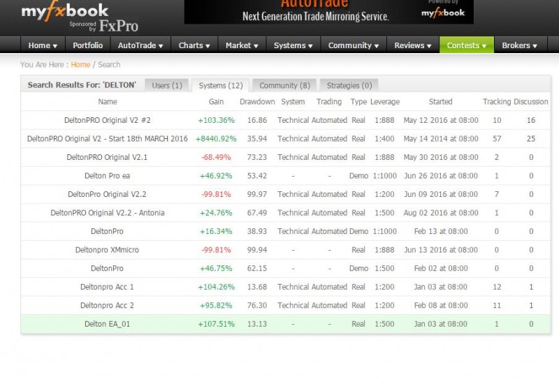Open DeltonPRO Original V2.2 - Antonia
The height and width of the screenshot is (384, 559).
[x=108, y=213]
